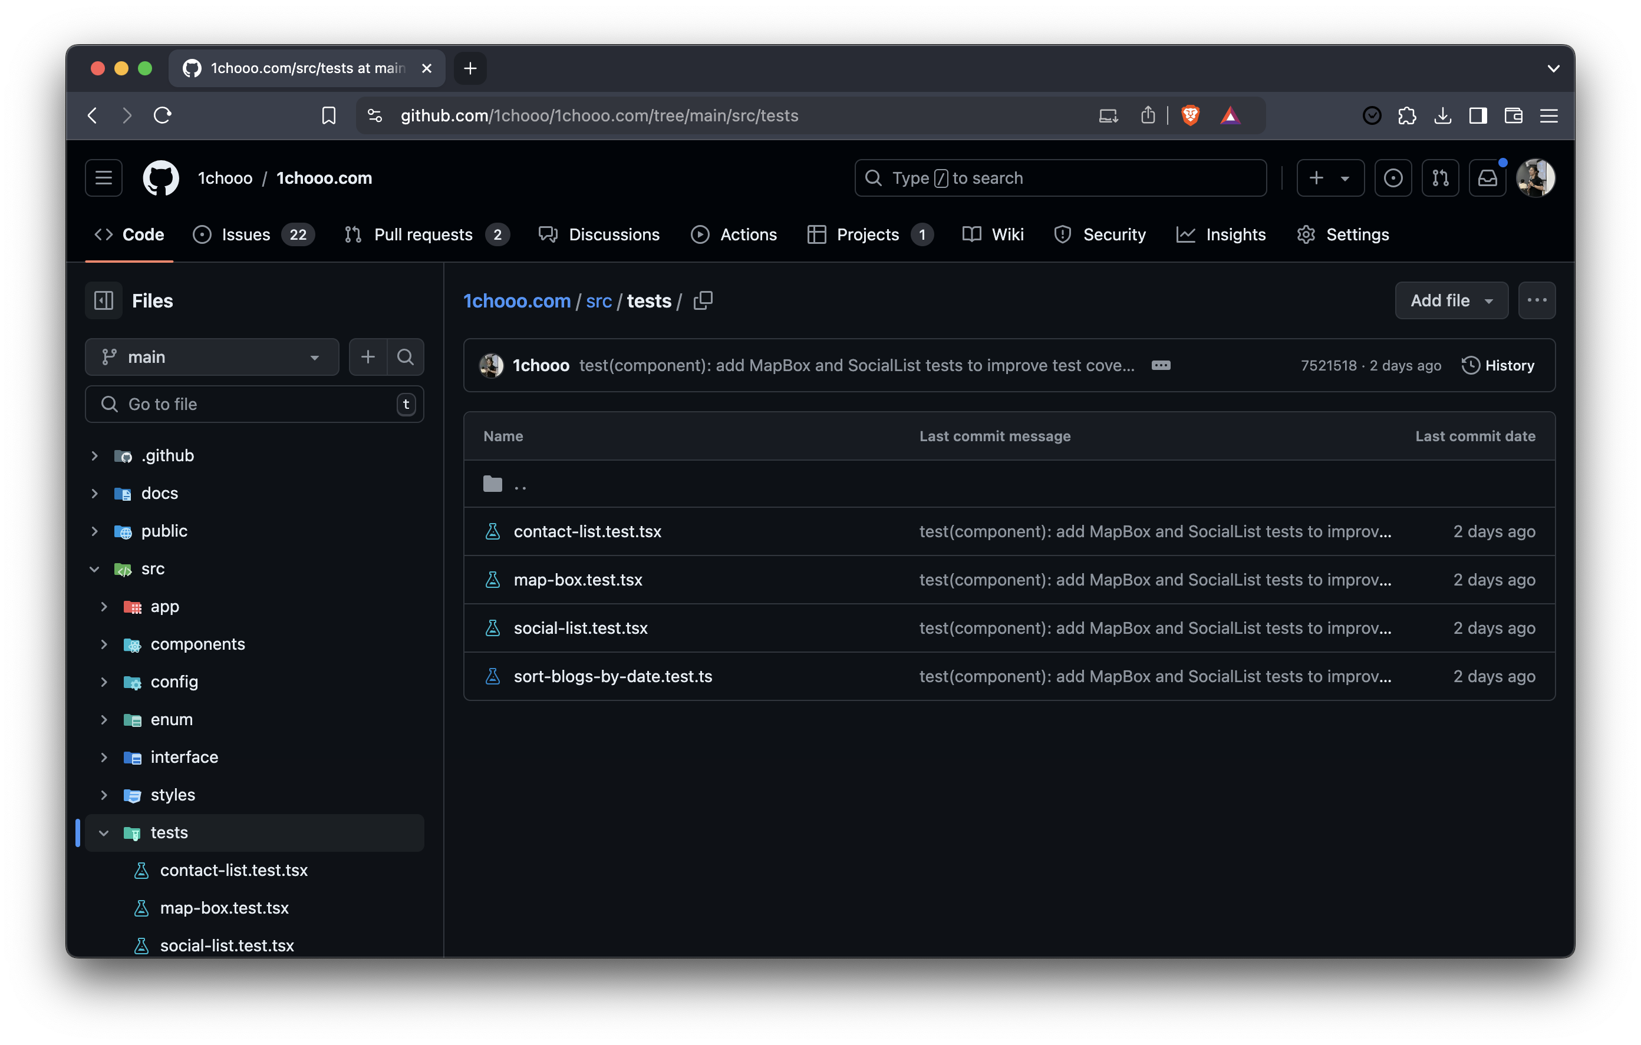
Task: Open map-box.test.tsx from the file list
Action: point(578,580)
